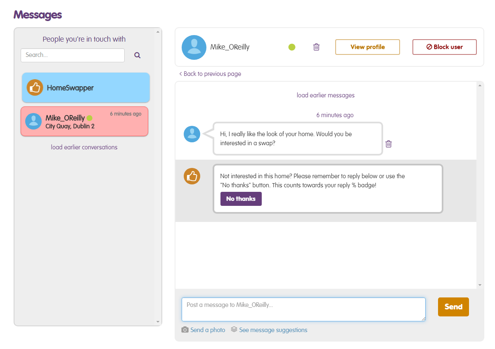
Task: Click HomeSwapper thumbs-up icon in contact list
Action: pyautogui.click(x=35, y=87)
